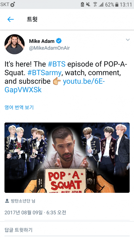Viewport: 134px width, 238px height.
Task: Open the #BTS hashtag
Action: 57,64
